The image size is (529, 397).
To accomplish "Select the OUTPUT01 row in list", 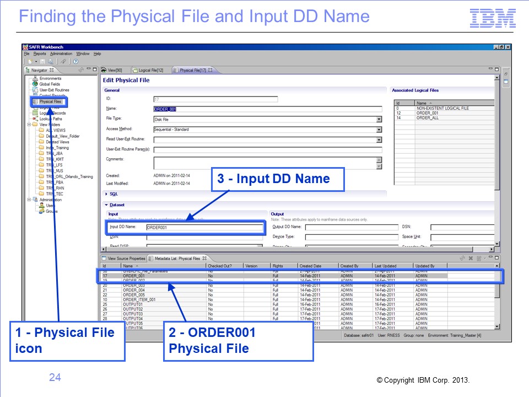I will pos(299,304).
